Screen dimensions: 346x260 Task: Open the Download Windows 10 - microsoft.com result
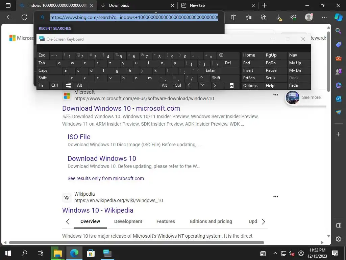(121, 108)
